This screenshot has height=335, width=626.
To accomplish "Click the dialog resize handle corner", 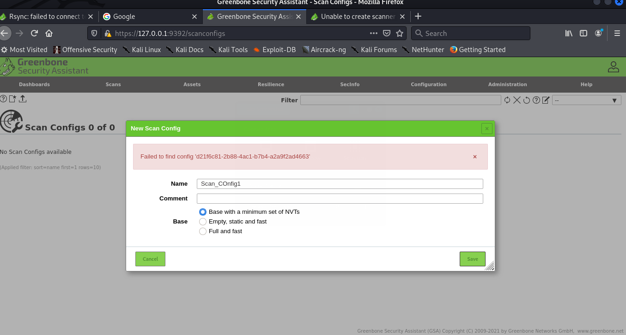I will pyautogui.click(x=490, y=266).
